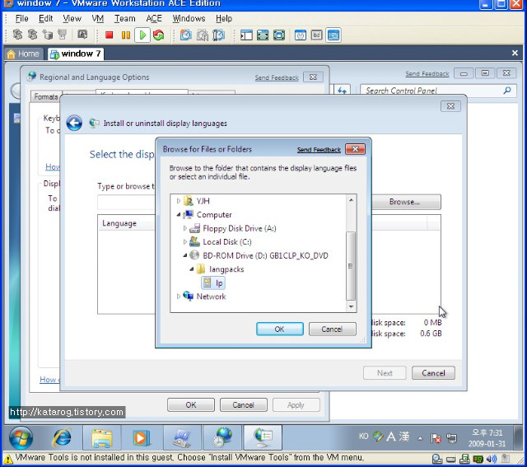
Task: Toggle the VMware sidebar panel icon
Action: click(x=246, y=35)
